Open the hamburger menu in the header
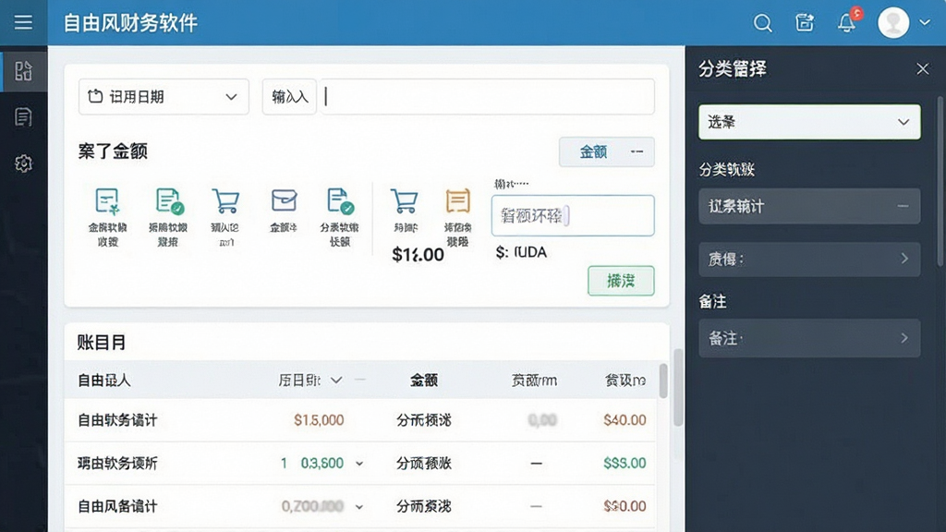The image size is (946, 532). [23, 22]
